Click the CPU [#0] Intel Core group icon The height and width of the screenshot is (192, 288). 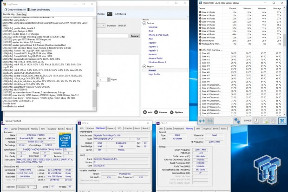(200, 50)
